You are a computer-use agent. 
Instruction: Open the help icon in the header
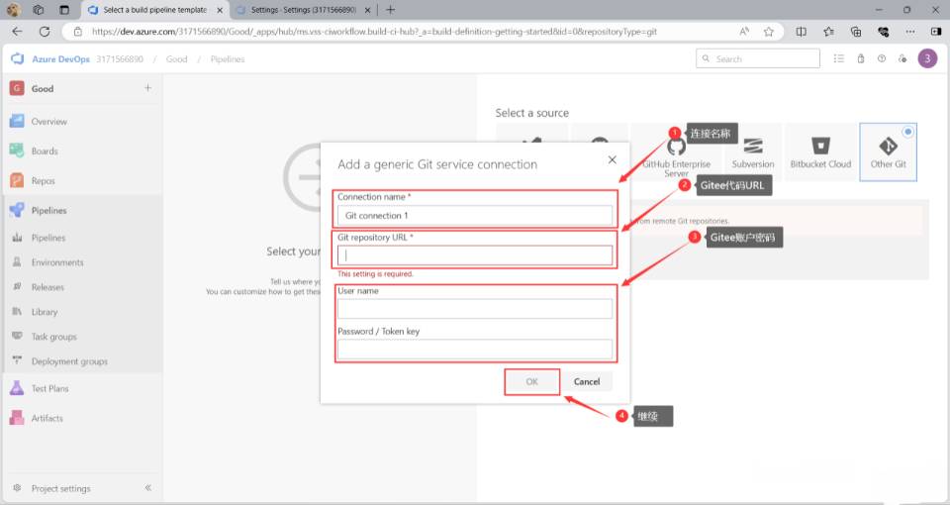tap(882, 58)
